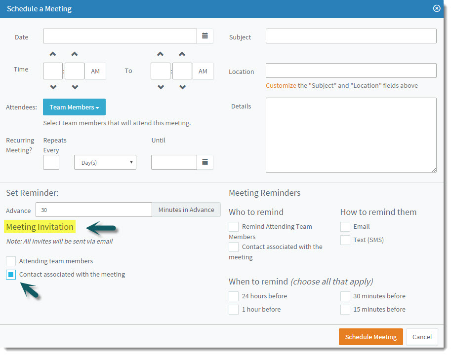Close the Schedule a Meeting dialog
Viewport: 451px width, 355px height.
(x=437, y=8)
